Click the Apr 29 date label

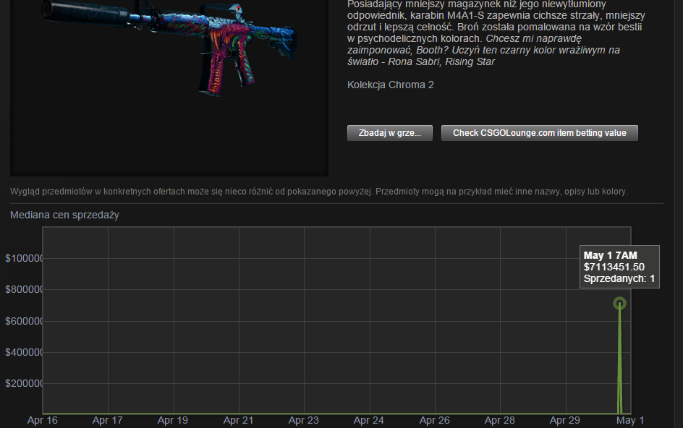(564, 421)
